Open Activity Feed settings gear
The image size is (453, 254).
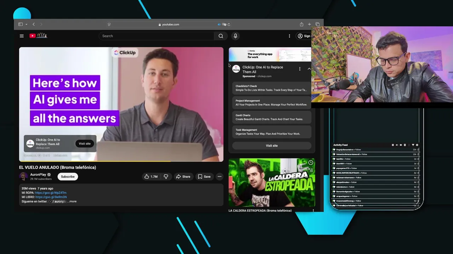coord(417,145)
